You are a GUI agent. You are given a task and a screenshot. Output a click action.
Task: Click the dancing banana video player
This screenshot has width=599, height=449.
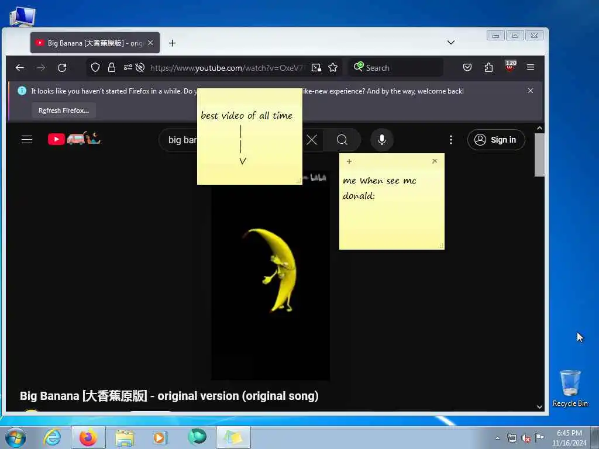click(270, 275)
